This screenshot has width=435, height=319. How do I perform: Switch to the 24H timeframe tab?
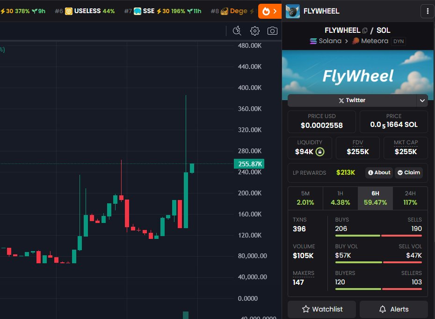tap(410, 198)
